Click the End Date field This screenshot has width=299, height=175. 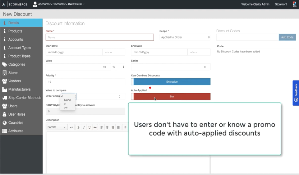(159, 52)
